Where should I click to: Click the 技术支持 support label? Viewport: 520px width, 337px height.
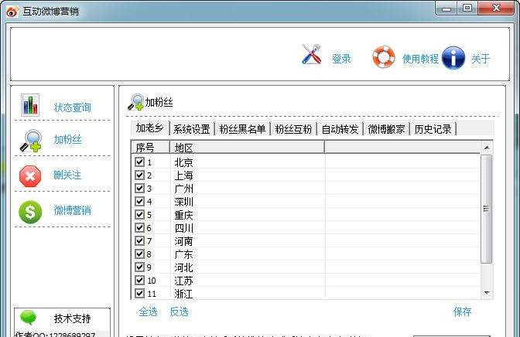click(72, 318)
